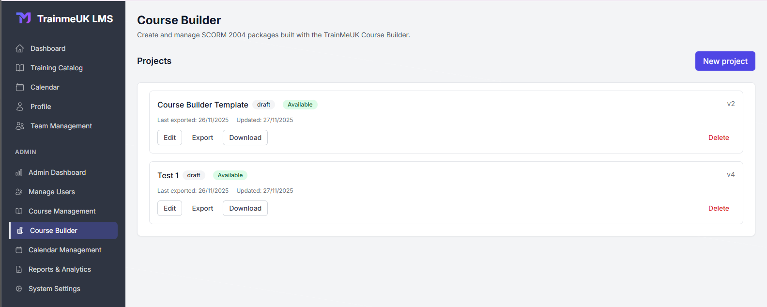Screen dimensions: 767x307
Task: Select the Calendar Management icon
Action: pos(19,250)
